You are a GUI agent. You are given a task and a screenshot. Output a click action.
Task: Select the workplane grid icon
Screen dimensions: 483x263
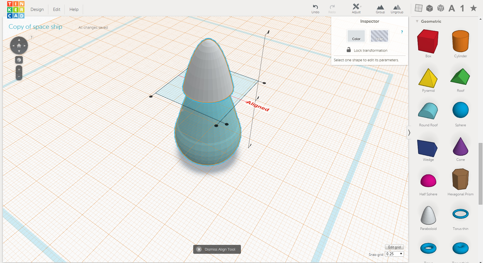pos(419,8)
